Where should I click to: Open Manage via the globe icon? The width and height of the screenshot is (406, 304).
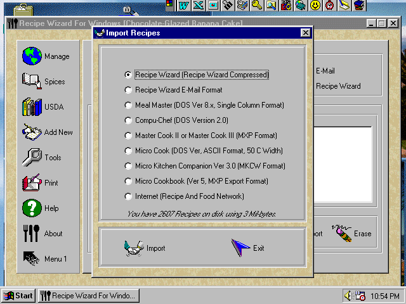pyautogui.click(x=32, y=56)
